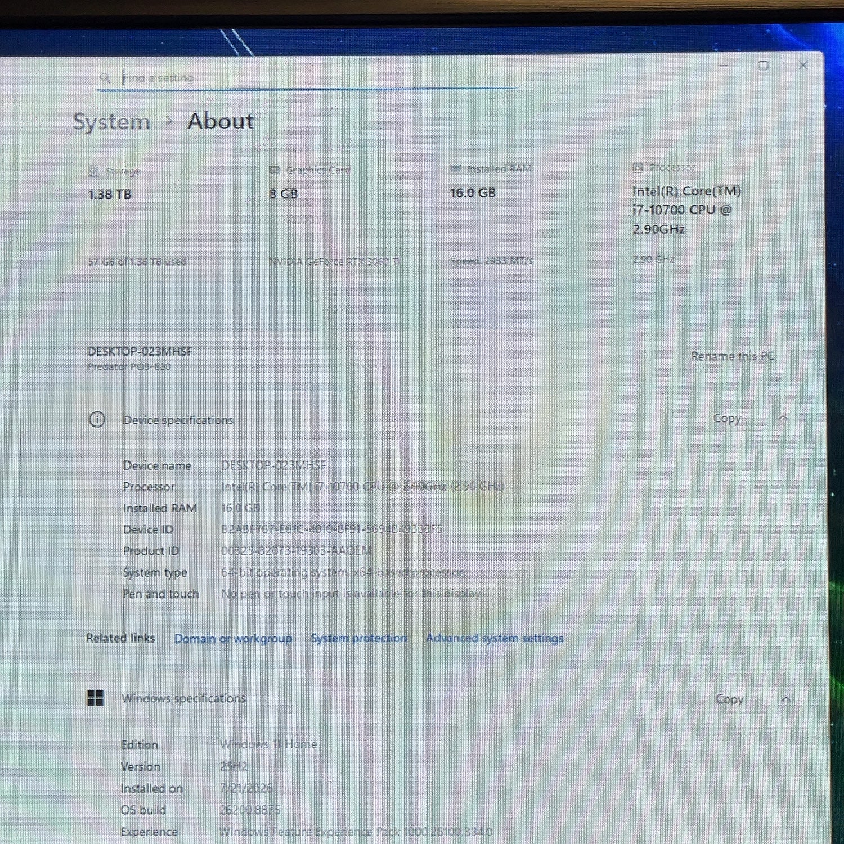Click Speed: 2933 MT/s text
This screenshot has width=844, height=844.
tap(492, 261)
